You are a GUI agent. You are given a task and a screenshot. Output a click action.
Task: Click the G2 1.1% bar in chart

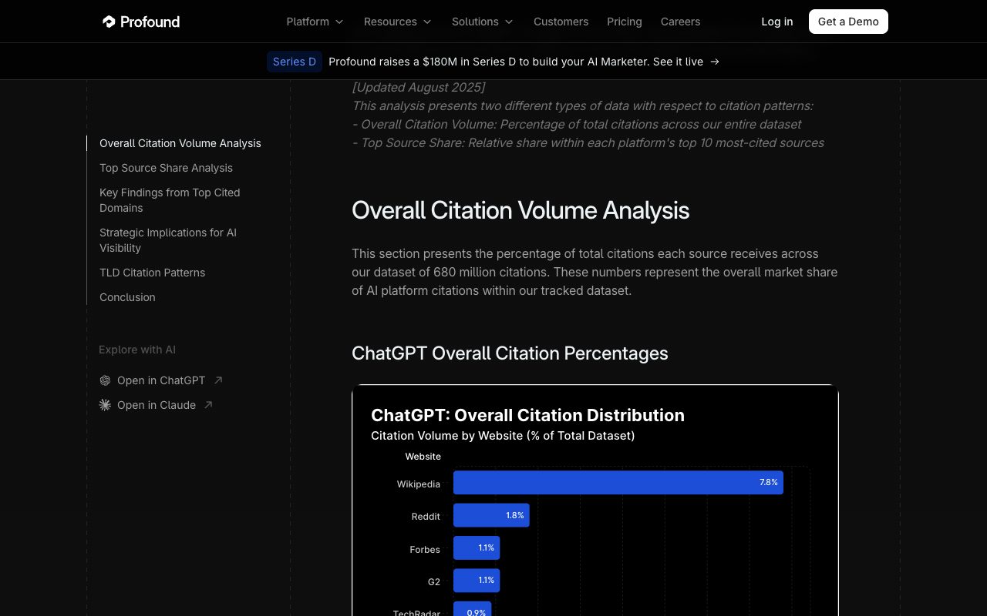pos(477,581)
